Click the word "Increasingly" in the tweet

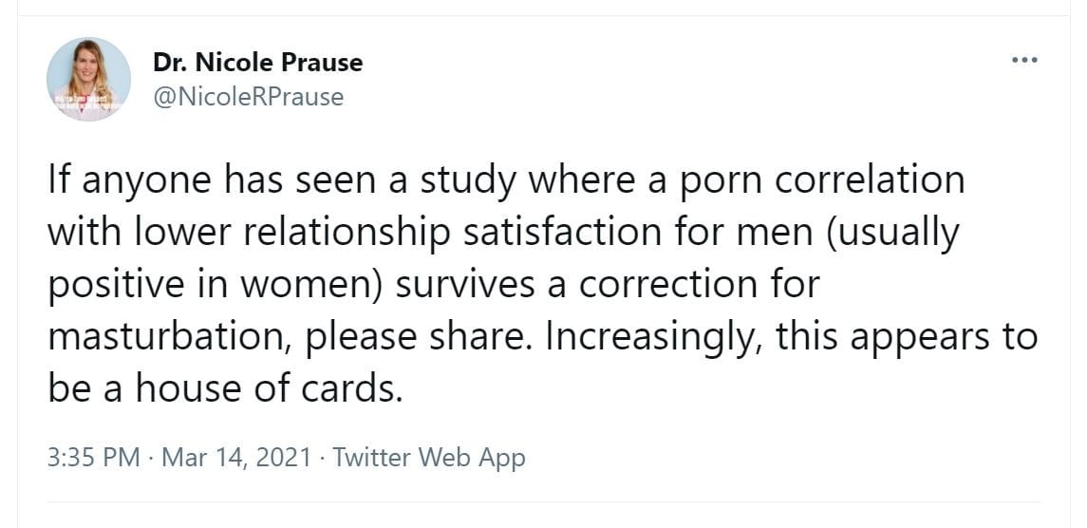tap(653, 337)
